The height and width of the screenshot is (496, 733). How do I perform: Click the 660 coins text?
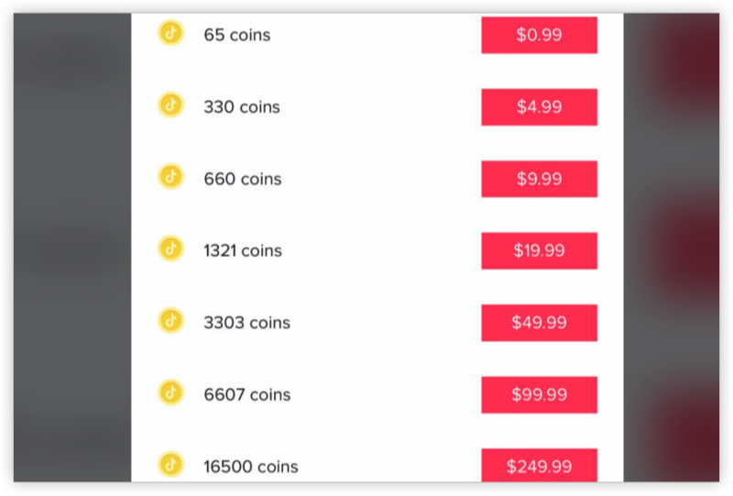pyautogui.click(x=243, y=179)
